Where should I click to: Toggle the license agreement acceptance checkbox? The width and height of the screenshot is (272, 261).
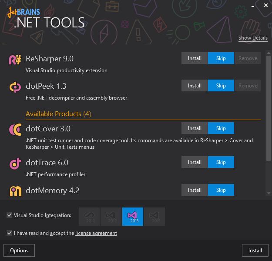tap(9, 233)
